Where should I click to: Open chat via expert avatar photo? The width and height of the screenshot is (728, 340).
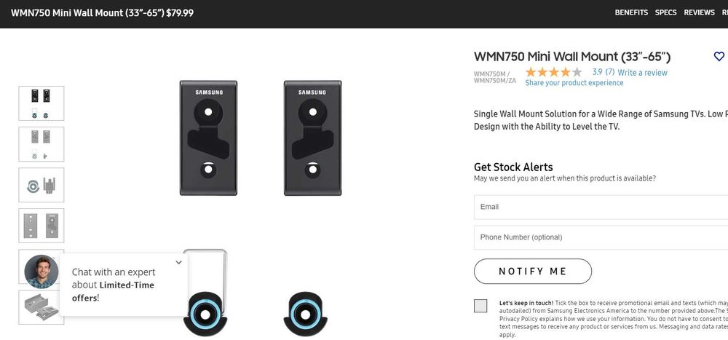41,272
